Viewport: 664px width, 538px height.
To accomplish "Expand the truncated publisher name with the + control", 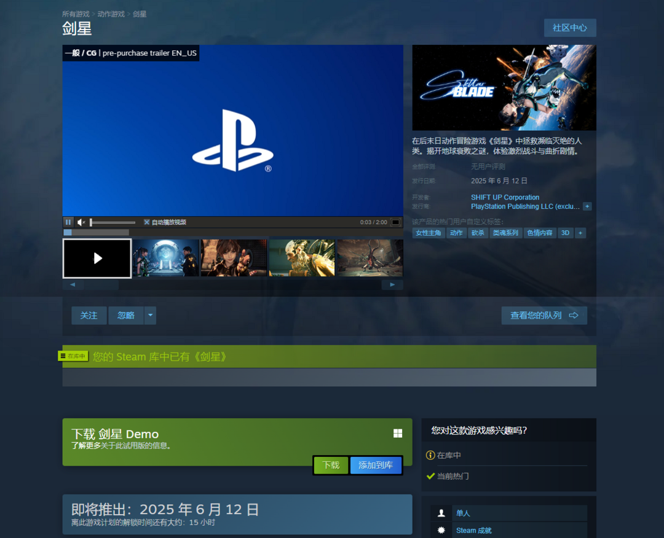I will (x=587, y=206).
